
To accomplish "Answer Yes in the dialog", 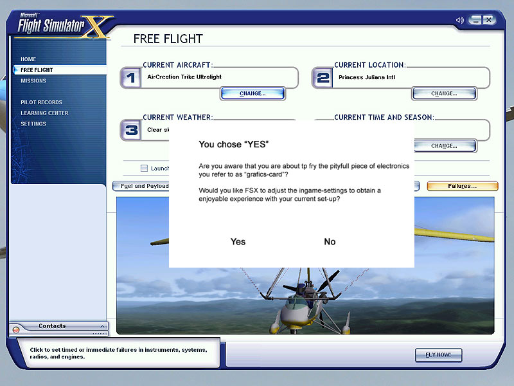I will [x=238, y=242].
